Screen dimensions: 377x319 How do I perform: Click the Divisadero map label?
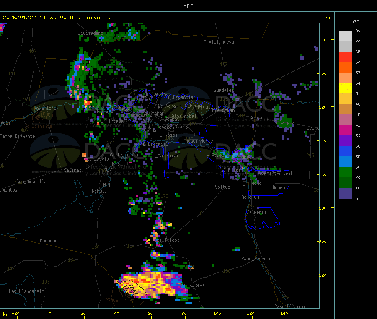pyautogui.click(x=90, y=33)
